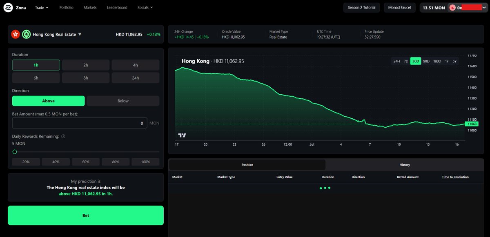Click the TradingView logo on the chart
490x237 pixels.
point(182,135)
